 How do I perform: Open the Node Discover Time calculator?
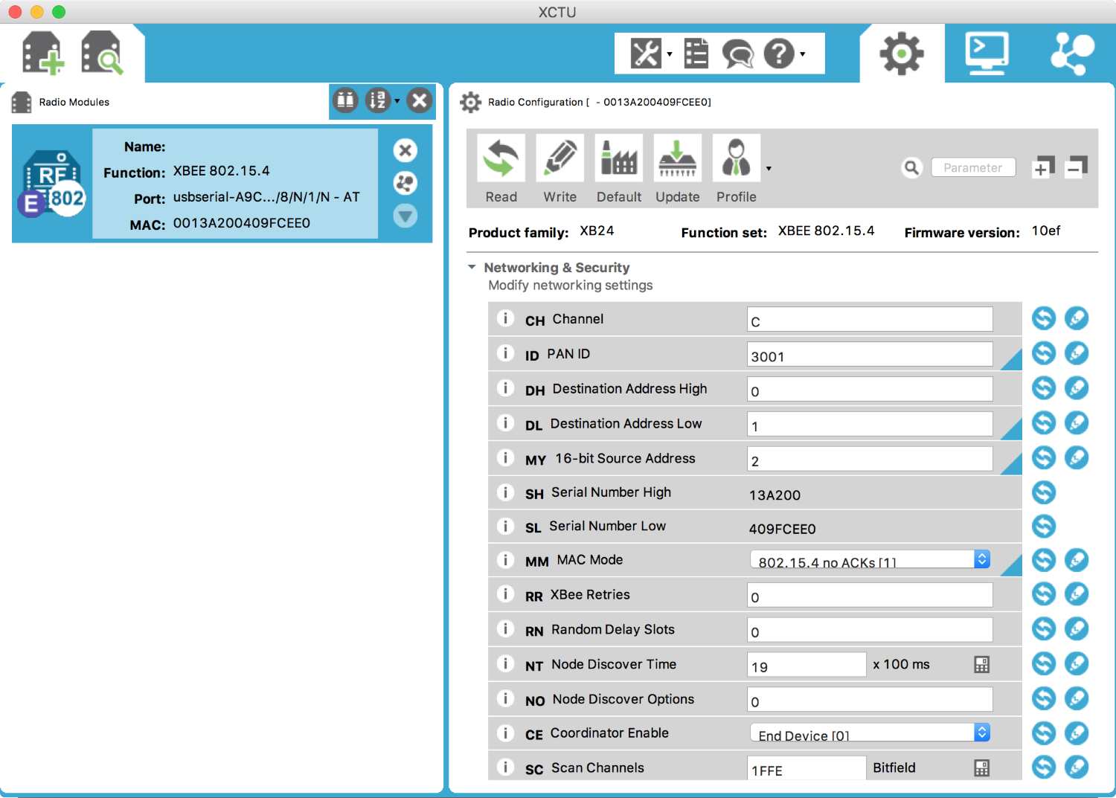(x=982, y=665)
